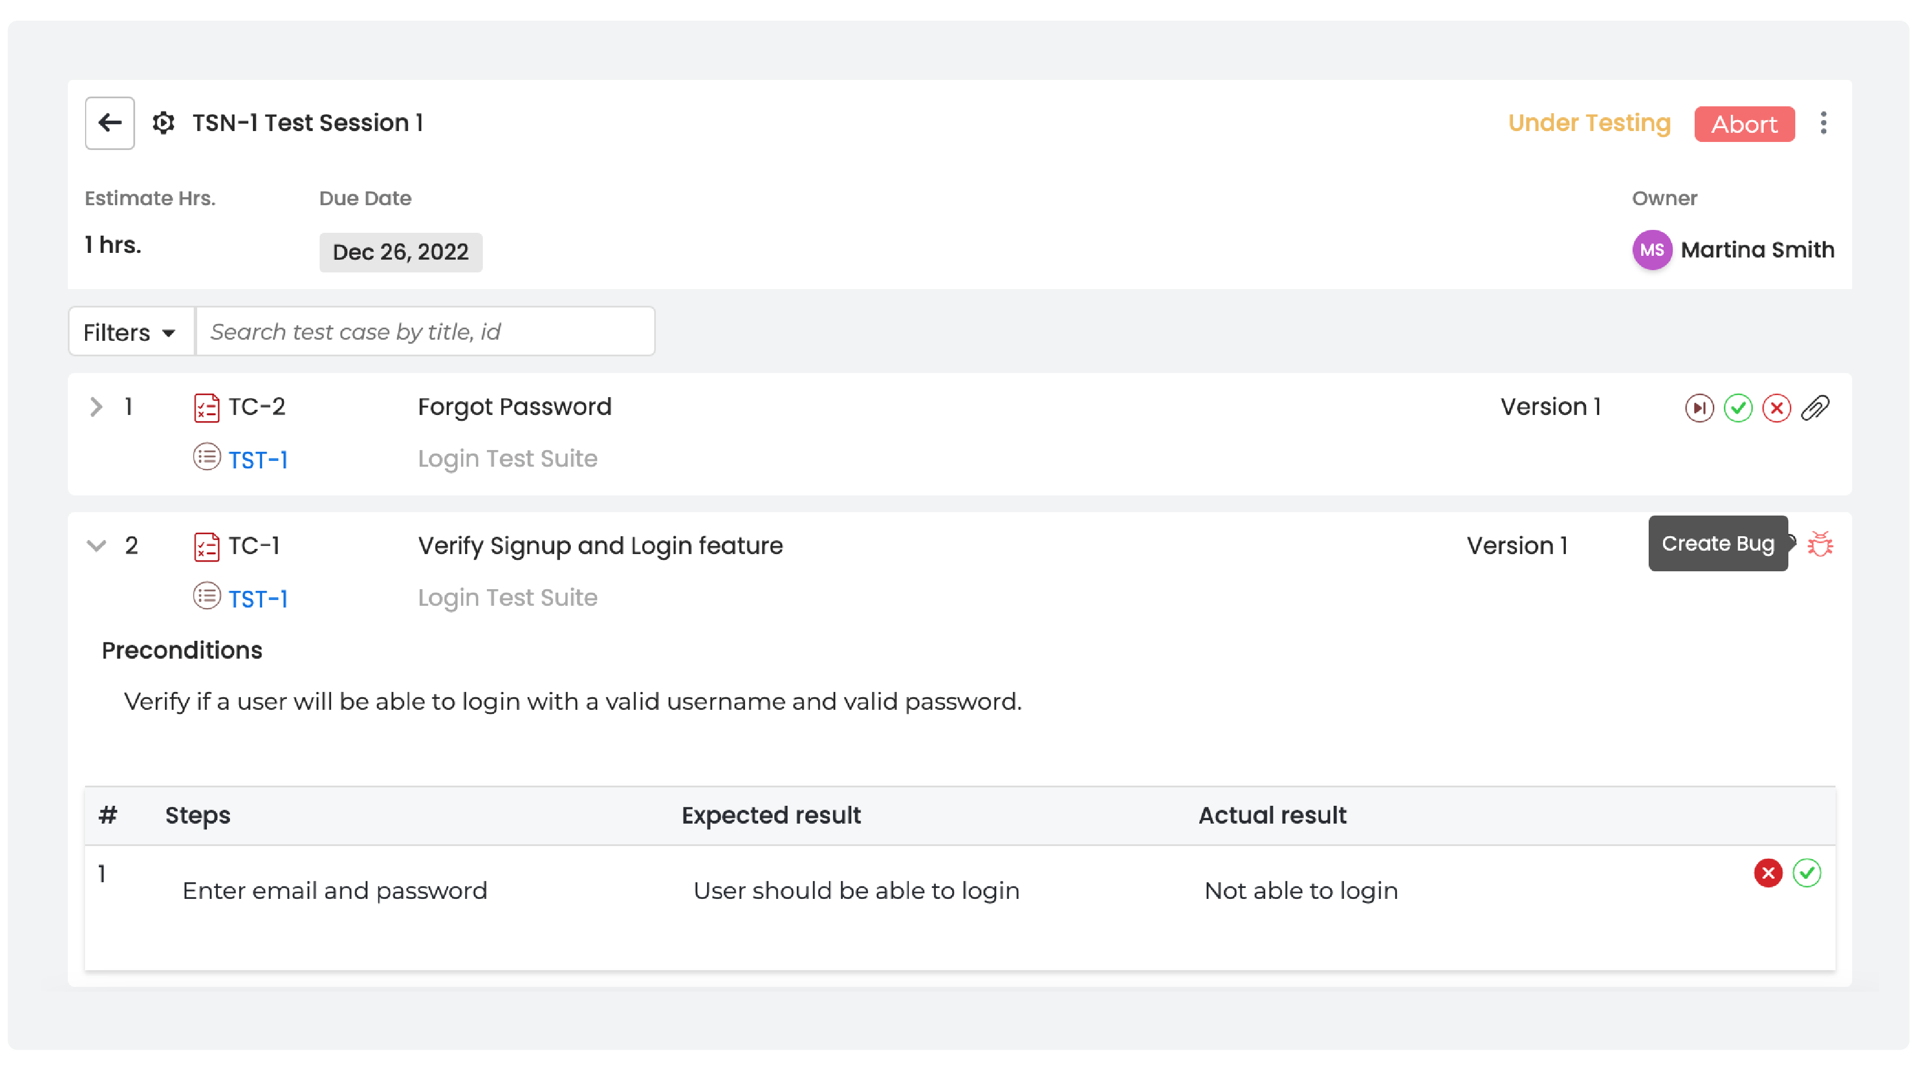Collapse the TC-1 Verify Signup row
This screenshot has height=1065, width=1920.
pyautogui.click(x=96, y=545)
